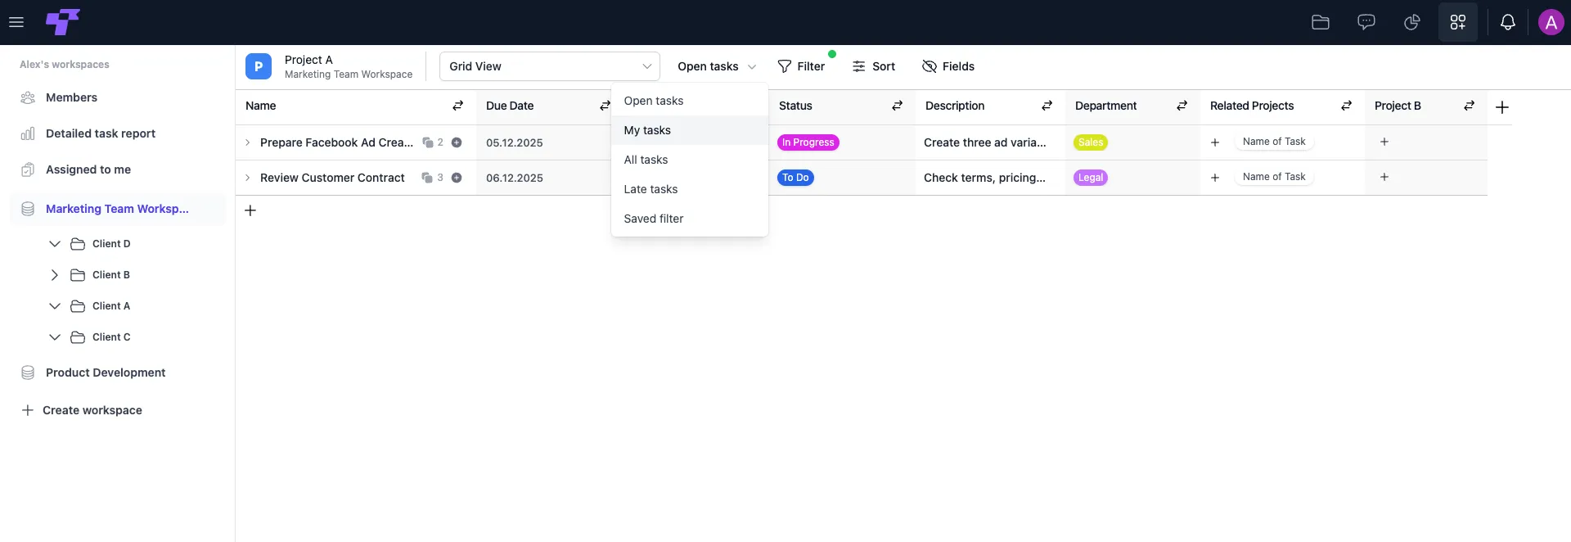Click round add icon on Review Customer Contract row

457,178
